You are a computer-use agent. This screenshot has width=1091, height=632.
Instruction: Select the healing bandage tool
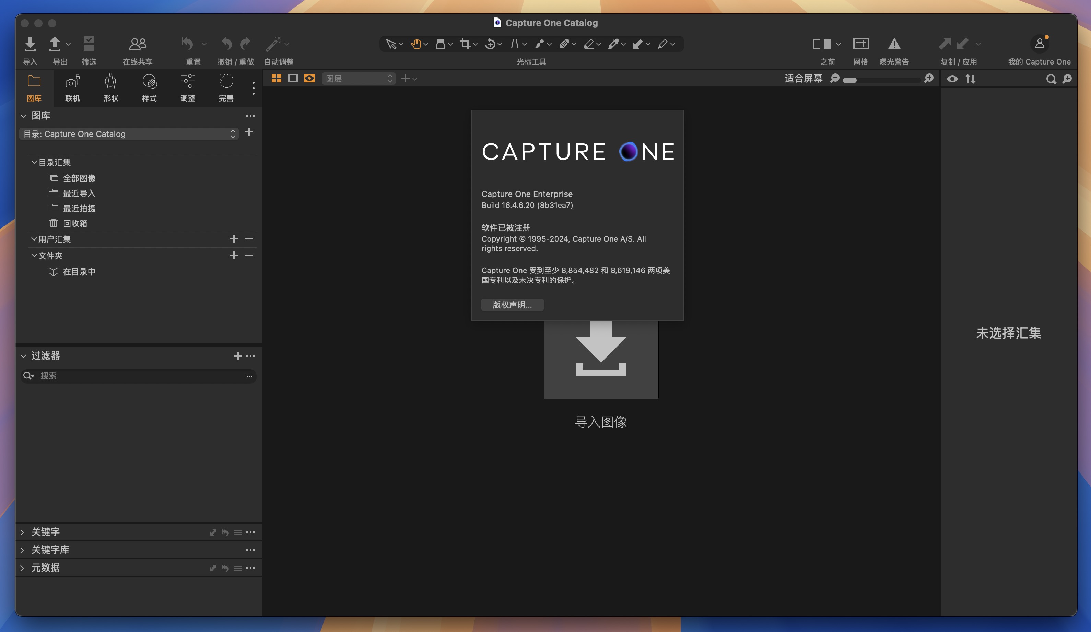tap(564, 44)
